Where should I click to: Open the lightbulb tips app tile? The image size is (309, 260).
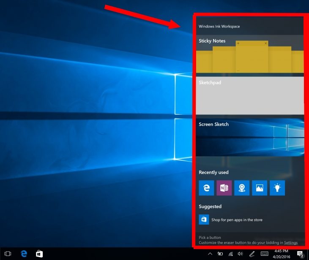point(277,188)
